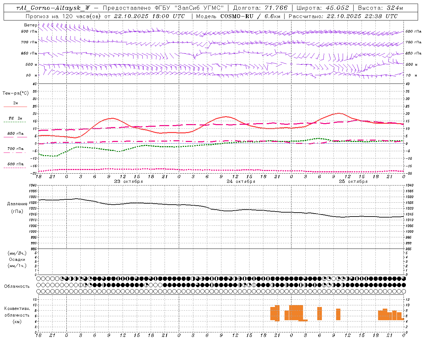Click the Td 2м dew point legend entry
The height and width of the screenshot is (338, 423).
point(15,118)
